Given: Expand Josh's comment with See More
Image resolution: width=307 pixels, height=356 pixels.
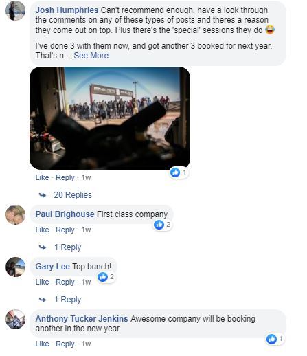Looking at the screenshot, I should (x=91, y=56).
